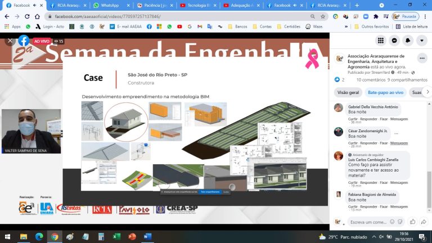Open PowerPoint from the taskbar
The width and height of the screenshot is (432, 243).
[132, 237]
